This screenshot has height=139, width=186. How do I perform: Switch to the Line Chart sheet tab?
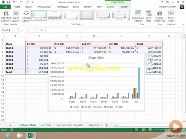46,125
